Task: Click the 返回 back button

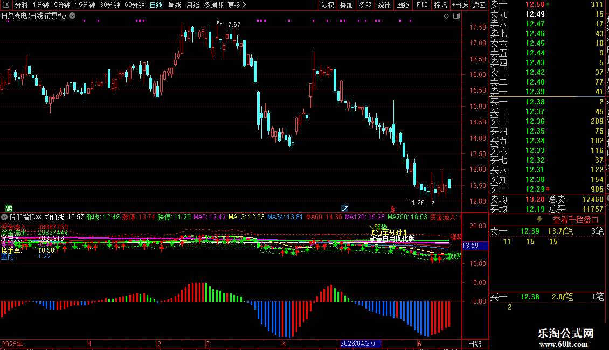Action: (x=479, y=5)
